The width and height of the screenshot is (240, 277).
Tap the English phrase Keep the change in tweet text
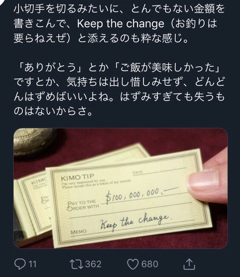point(120,24)
